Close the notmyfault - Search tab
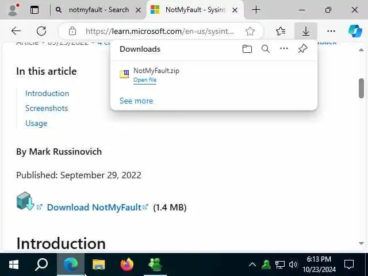The image size is (368, 276). click(139, 10)
